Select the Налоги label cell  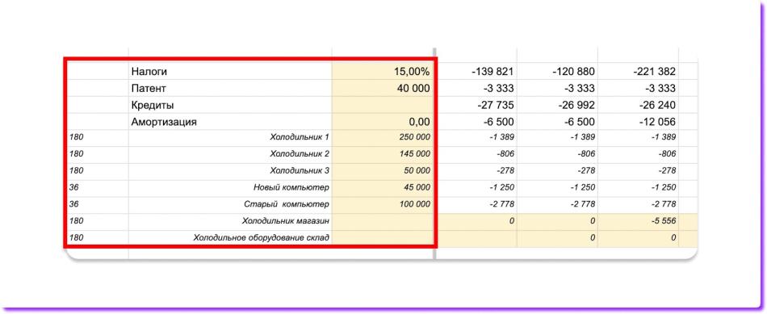(x=230, y=71)
